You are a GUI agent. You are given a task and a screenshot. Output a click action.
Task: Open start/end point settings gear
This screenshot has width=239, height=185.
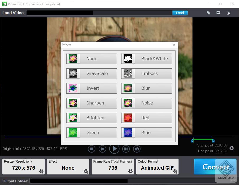point(232,148)
